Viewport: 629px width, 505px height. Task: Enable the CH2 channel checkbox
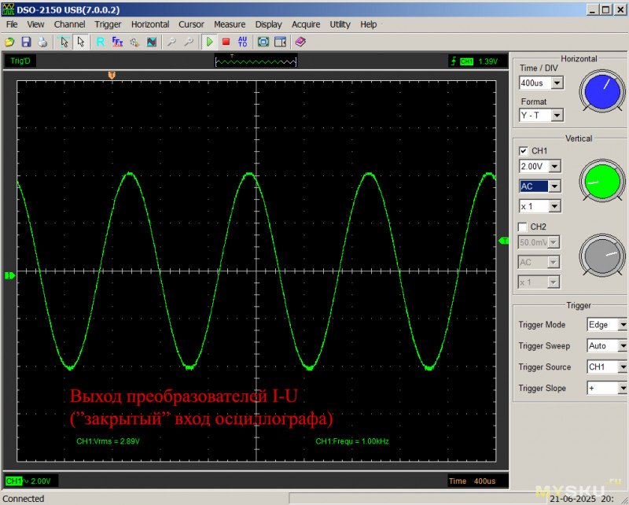click(x=524, y=227)
